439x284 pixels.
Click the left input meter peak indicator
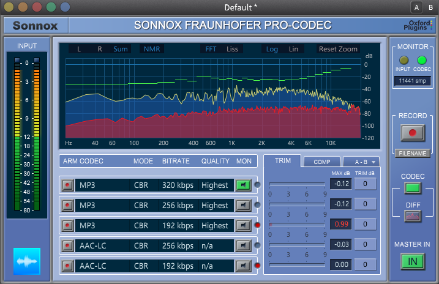[17, 60]
